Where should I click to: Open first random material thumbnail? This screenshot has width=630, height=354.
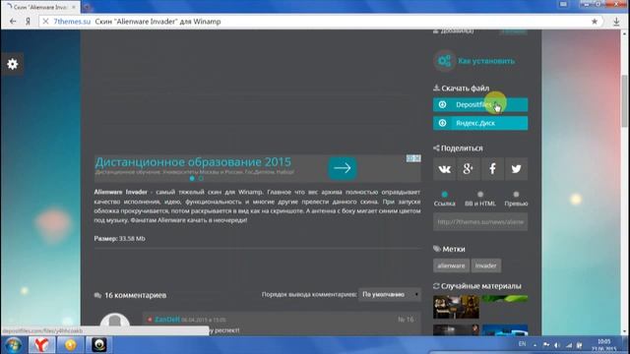pos(456,307)
